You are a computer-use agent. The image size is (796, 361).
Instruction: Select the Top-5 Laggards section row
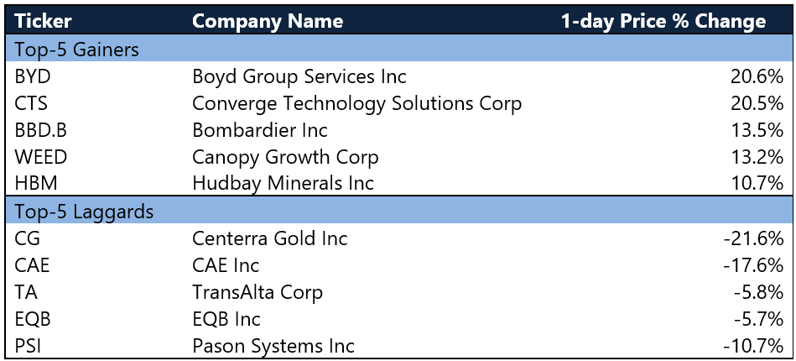pos(398,211)
